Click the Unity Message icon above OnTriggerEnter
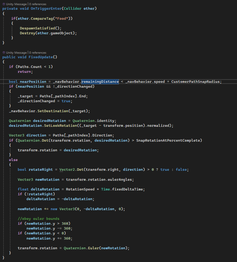 [x=4, y=4]
